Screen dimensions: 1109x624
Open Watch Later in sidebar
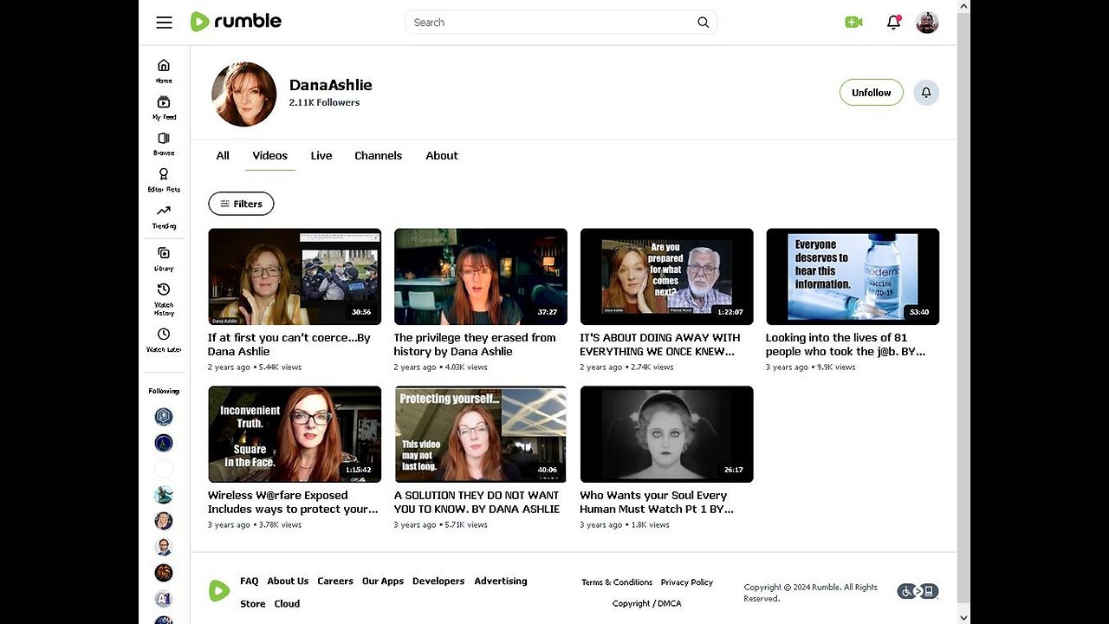(x=164, y=340)
